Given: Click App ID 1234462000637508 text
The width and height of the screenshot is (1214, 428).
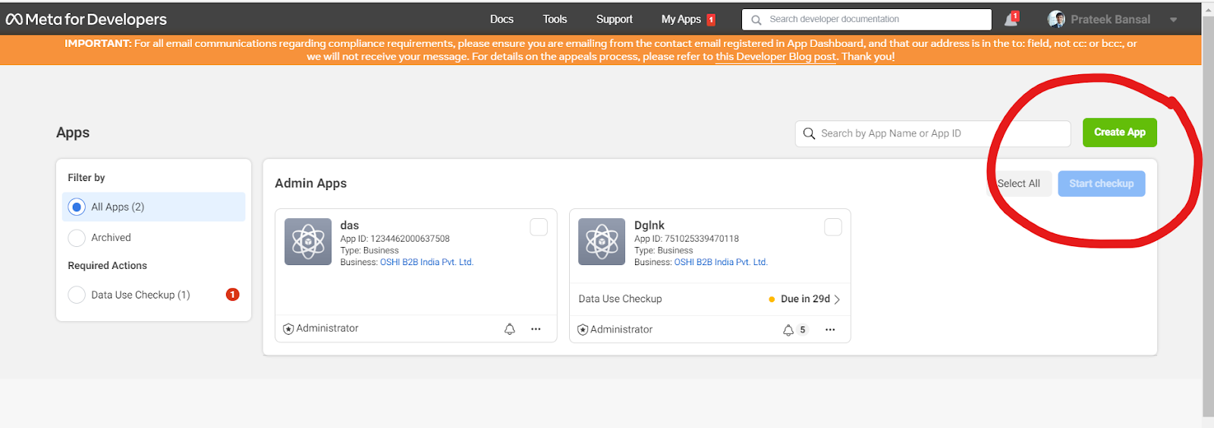Looking at the screenshot, I should (395, 239).
